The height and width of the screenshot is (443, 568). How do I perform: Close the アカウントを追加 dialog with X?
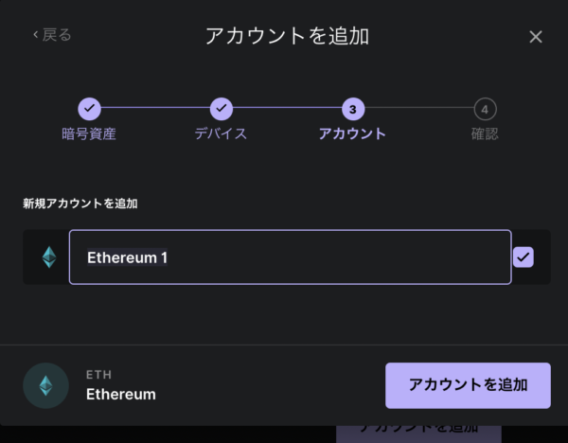pos(536,37)
